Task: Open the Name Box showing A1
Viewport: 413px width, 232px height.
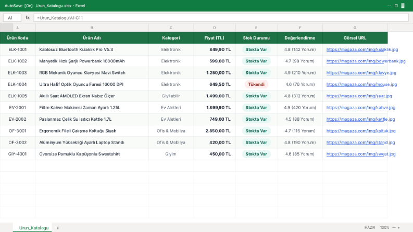Action: point(12,18)
